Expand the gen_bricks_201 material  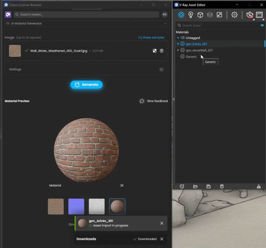(178, 44)
